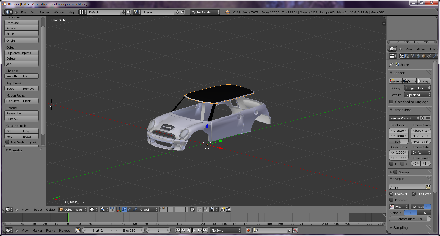This screenshot has width=440, height=236.
Task: Open the 3D view editor type selector
Action: click(9, 209)
